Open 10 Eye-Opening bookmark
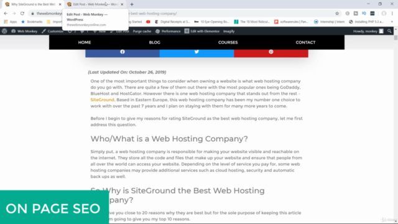Viewport: 398px width, 224px height. click(212, 22)
